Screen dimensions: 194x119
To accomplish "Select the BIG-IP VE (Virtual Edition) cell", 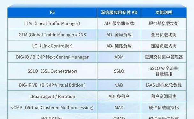I will [x=52, y=85].
